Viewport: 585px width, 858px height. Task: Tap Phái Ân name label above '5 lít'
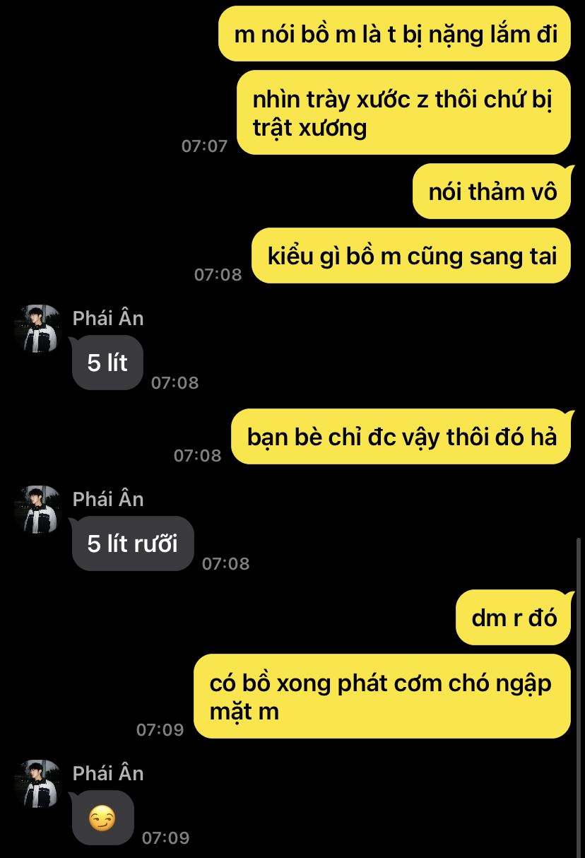(108, 318)
